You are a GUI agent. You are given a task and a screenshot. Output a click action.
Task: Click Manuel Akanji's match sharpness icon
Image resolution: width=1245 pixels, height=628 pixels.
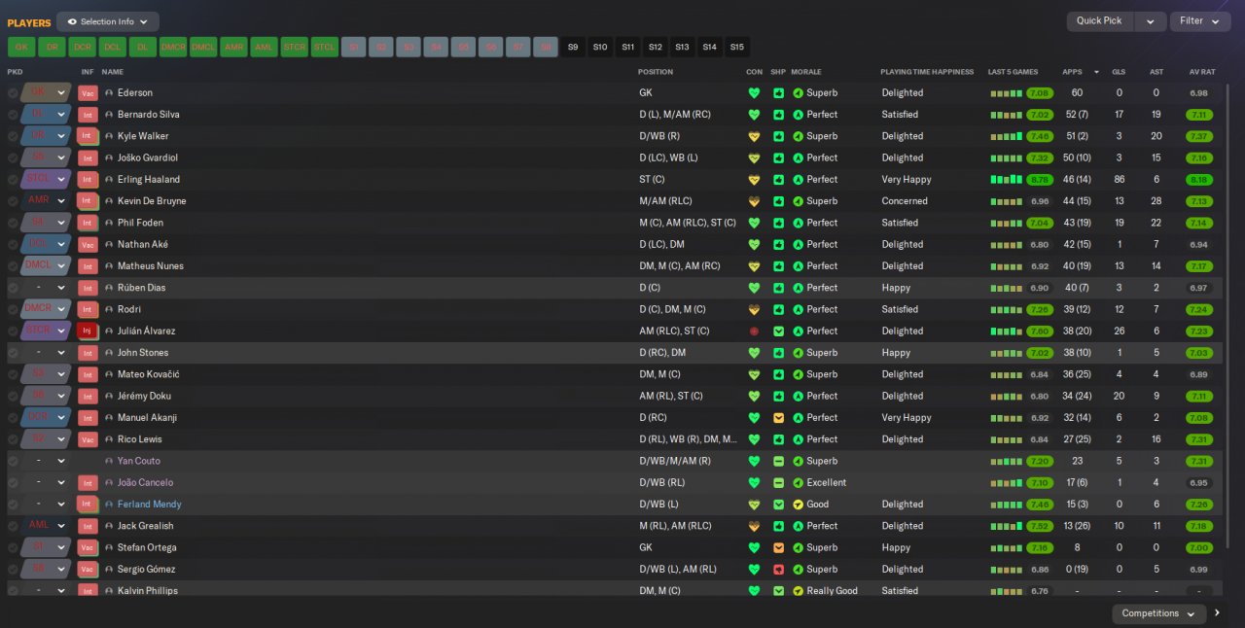[778, 418]
